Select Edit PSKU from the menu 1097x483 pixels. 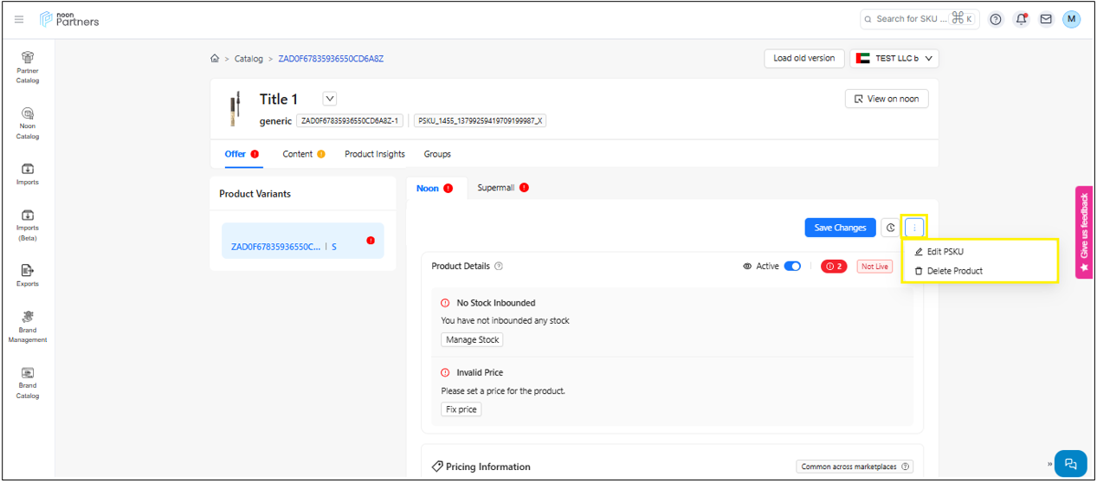pyautogui.click(x=944, y=252)
